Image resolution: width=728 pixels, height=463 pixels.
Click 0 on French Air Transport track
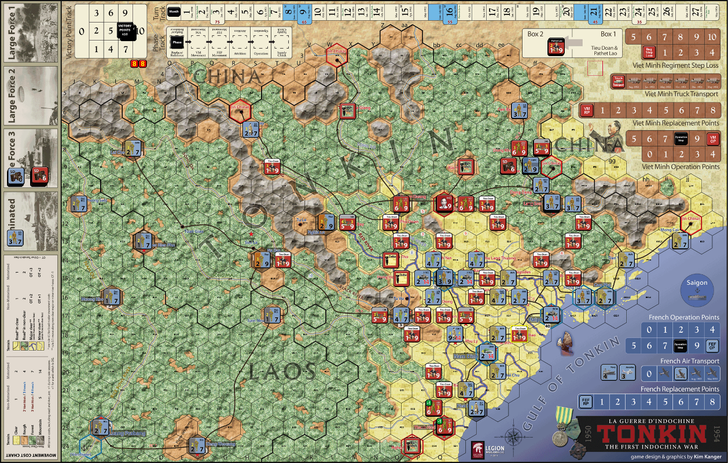pos(649,374)
